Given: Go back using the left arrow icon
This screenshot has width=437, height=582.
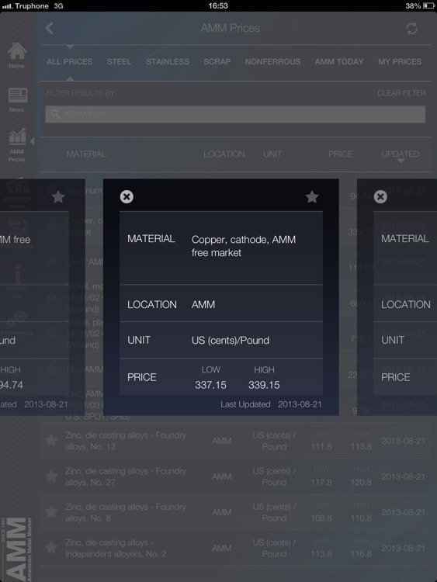Looking at the screenshot, I should tap(50, 28).
